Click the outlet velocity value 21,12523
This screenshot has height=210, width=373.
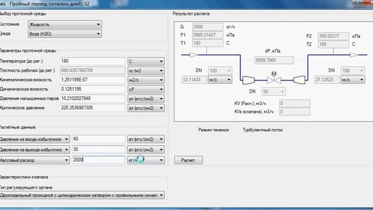(328, 79)
